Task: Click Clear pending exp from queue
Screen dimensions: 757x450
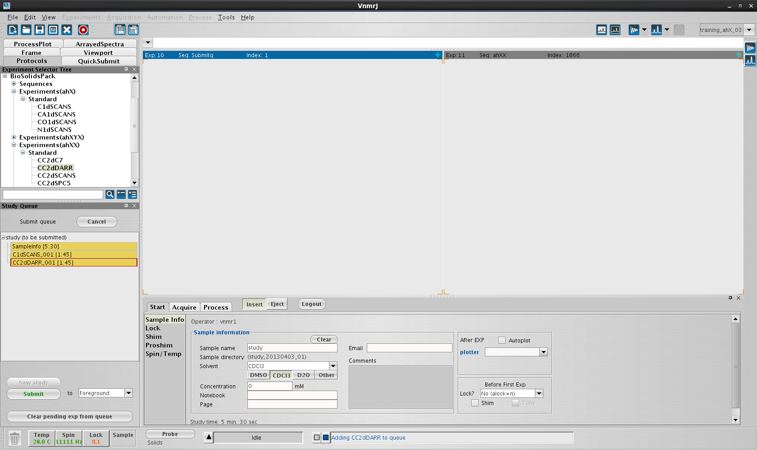Action: [x=70, y=417]
